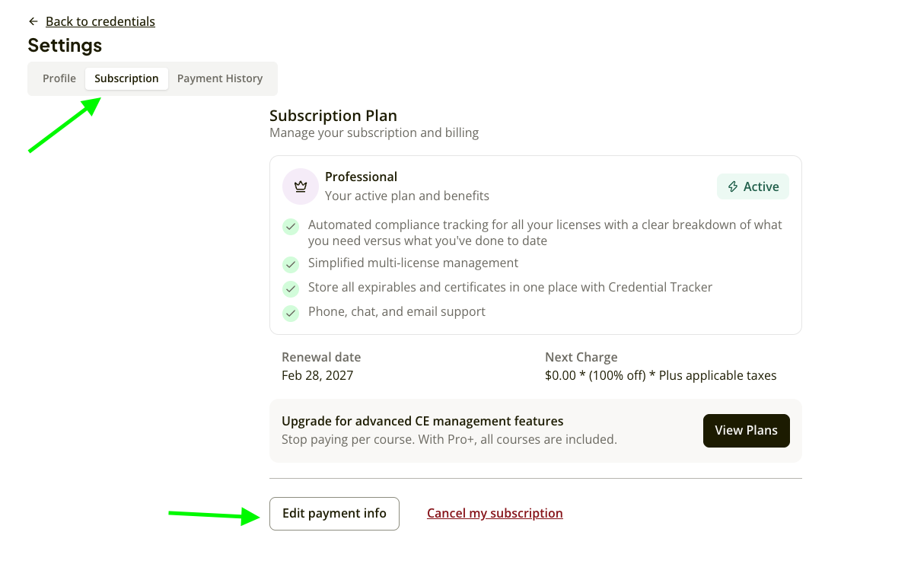Open the Profile tab

click(x=59, y=78)
